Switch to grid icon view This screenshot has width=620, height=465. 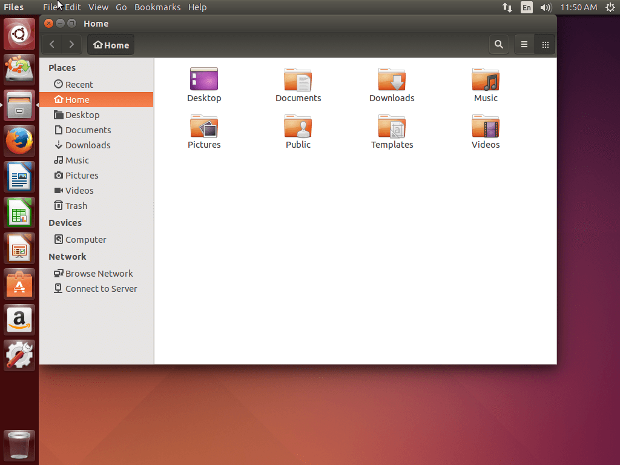(x=546, y=44)
